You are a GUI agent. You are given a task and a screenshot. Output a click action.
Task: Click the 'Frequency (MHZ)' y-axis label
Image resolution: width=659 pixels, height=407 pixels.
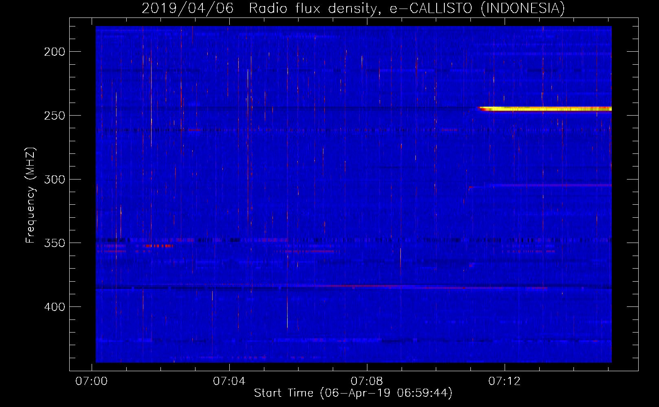coord(31,195)
